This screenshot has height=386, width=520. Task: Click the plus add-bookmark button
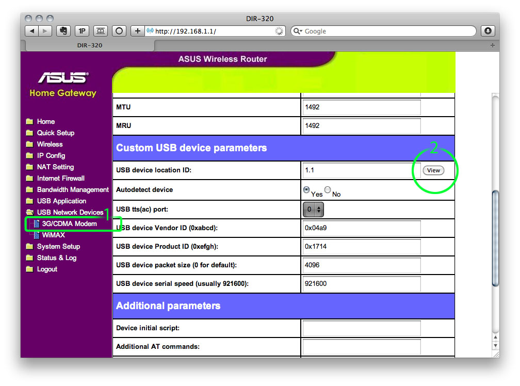(137, 31)
